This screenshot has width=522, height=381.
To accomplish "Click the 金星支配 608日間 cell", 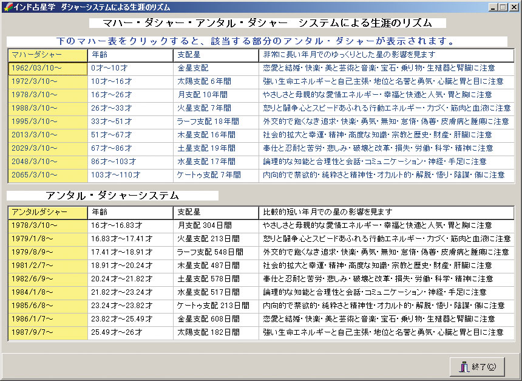I will pos(216,320).
